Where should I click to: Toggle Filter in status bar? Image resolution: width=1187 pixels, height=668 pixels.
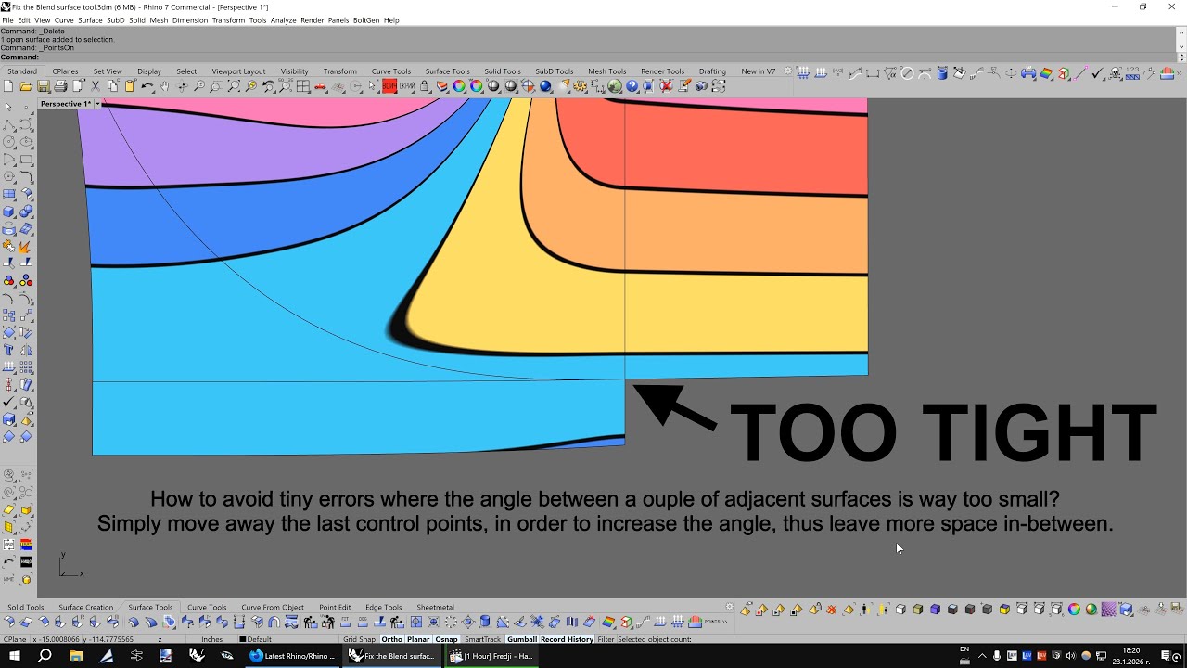(606, 639)
